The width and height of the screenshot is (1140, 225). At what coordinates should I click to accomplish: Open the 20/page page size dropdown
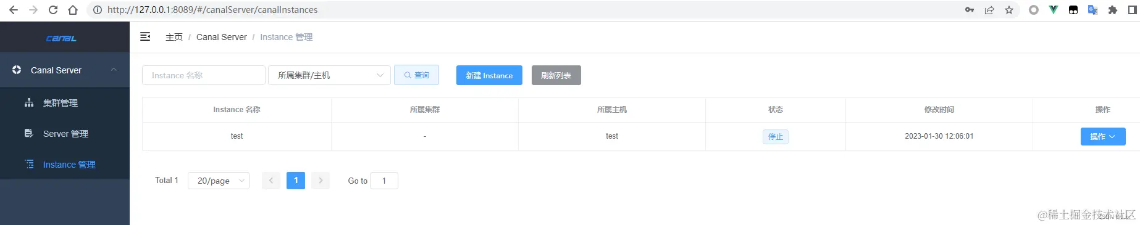(219, 181)
